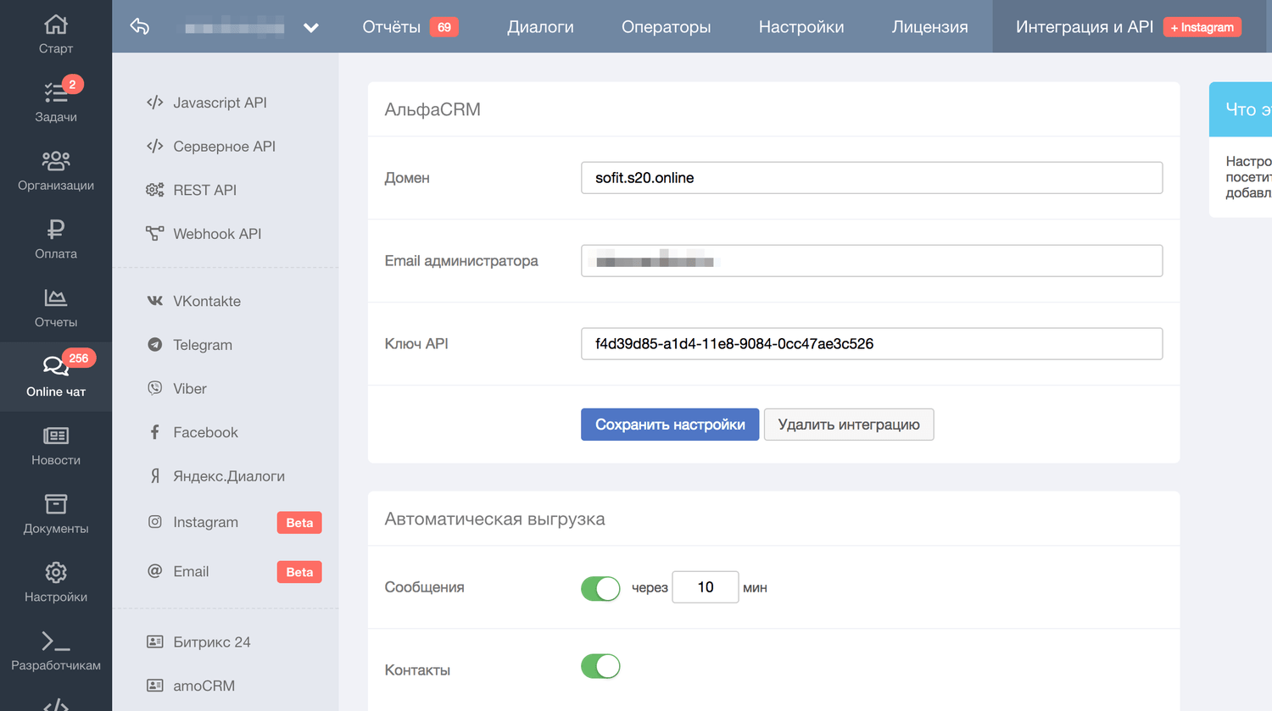The height and width of the screenshot is (711, 1272).
Task: Open the Лицензия tab
Action: [x=929, y=27]
